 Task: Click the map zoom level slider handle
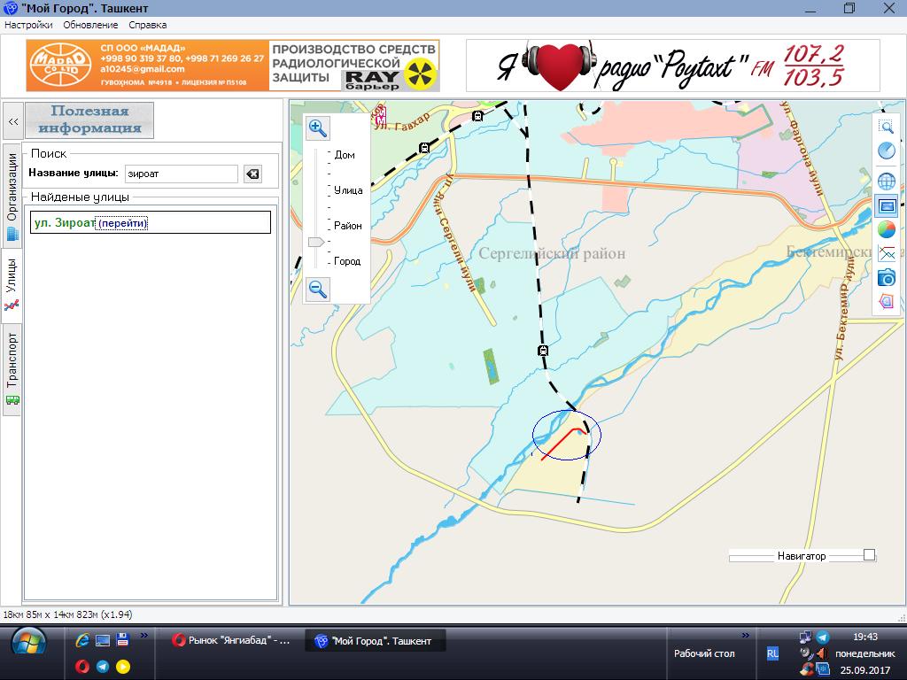[315, 242]
